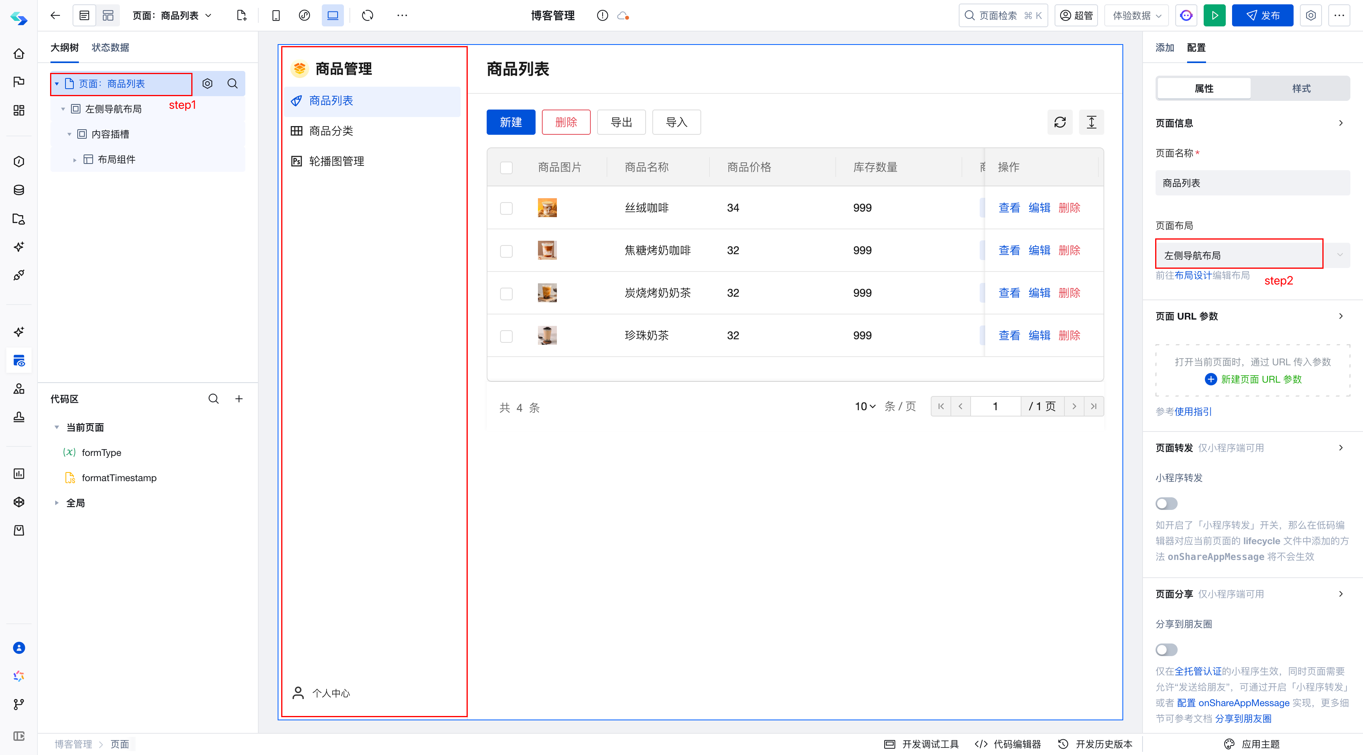Screen dimensions: 1363x755
Task: Switch to mobile device preview icon
Action: click(276, 15)
